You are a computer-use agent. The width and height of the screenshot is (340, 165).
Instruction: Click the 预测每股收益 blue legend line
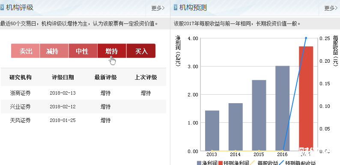coord(282,163)
